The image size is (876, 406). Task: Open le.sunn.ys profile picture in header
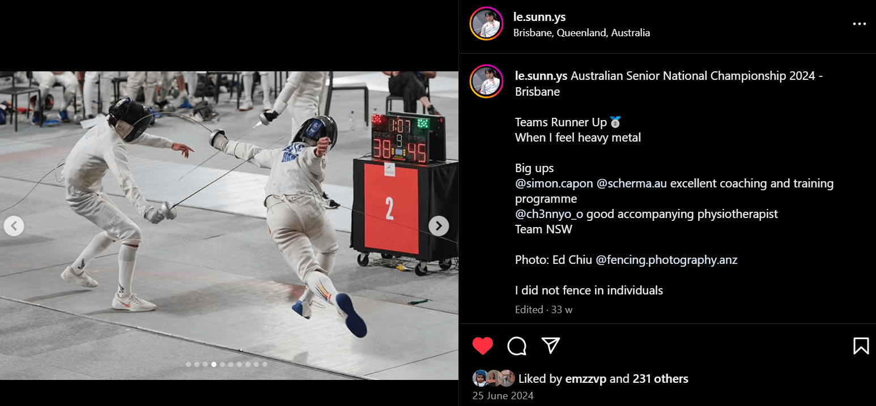pyautogui.click(x=487, y=24)
